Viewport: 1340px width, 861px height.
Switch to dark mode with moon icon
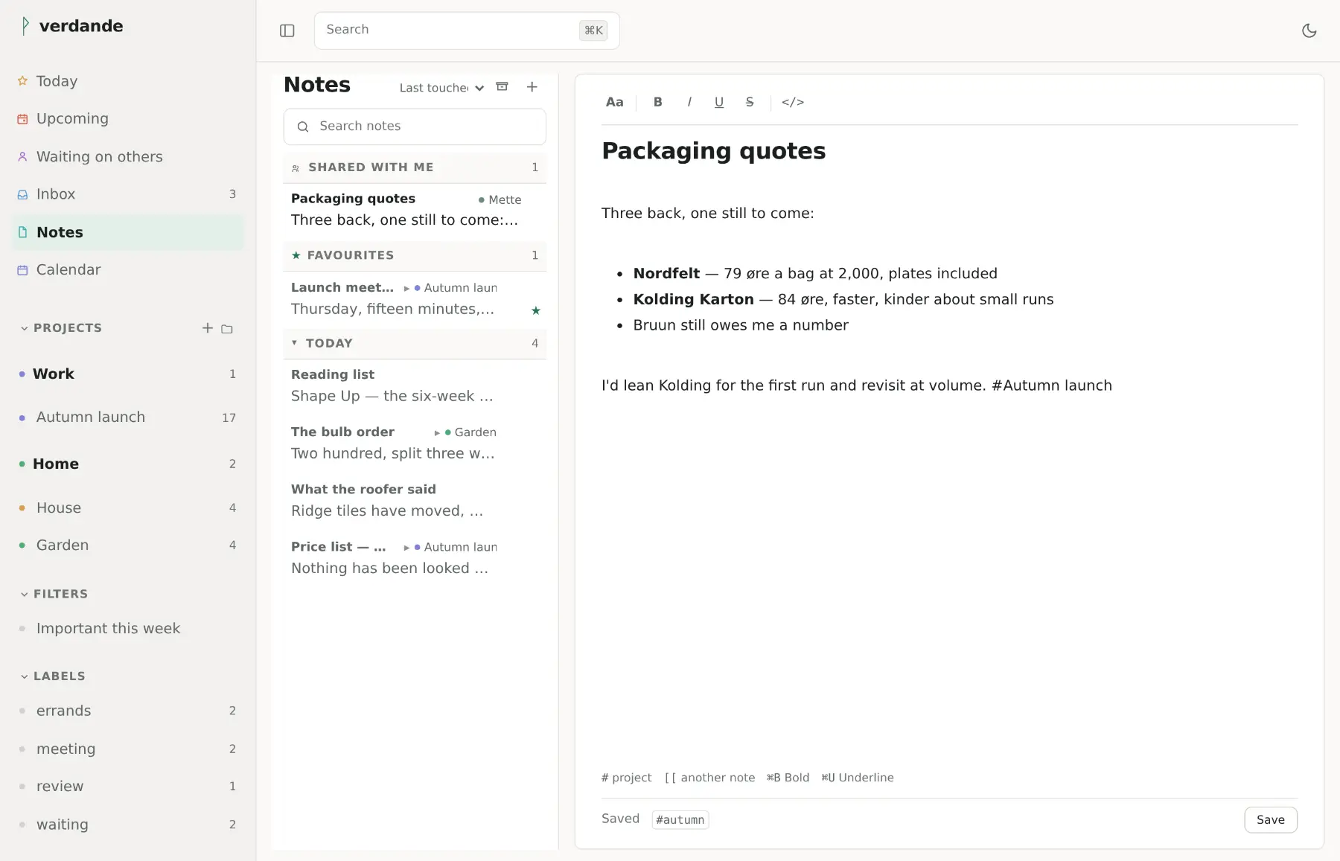1309,31
